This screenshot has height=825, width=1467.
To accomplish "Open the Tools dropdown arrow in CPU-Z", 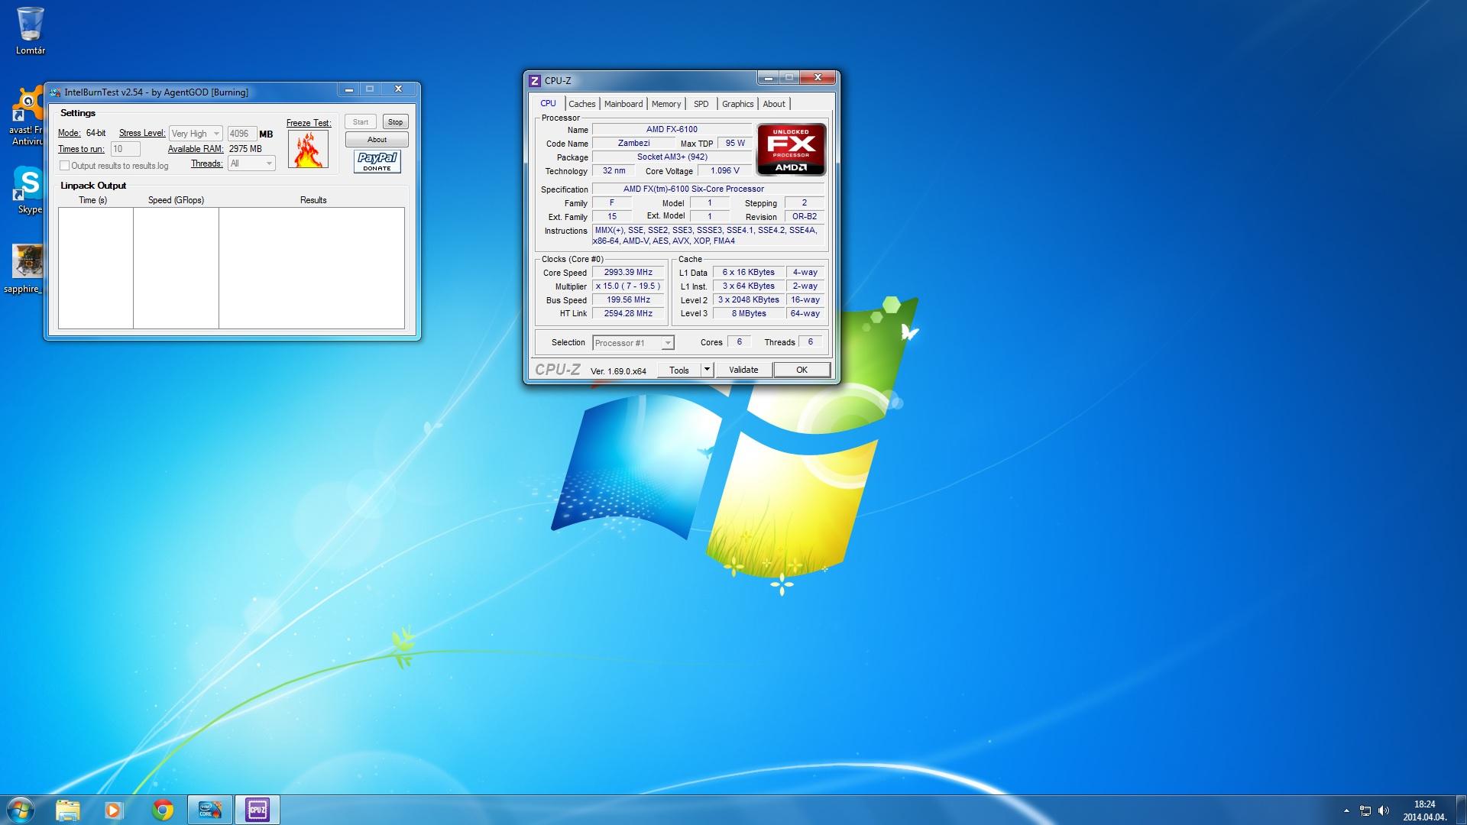I will pyautogui.click(x=707, y=370).
